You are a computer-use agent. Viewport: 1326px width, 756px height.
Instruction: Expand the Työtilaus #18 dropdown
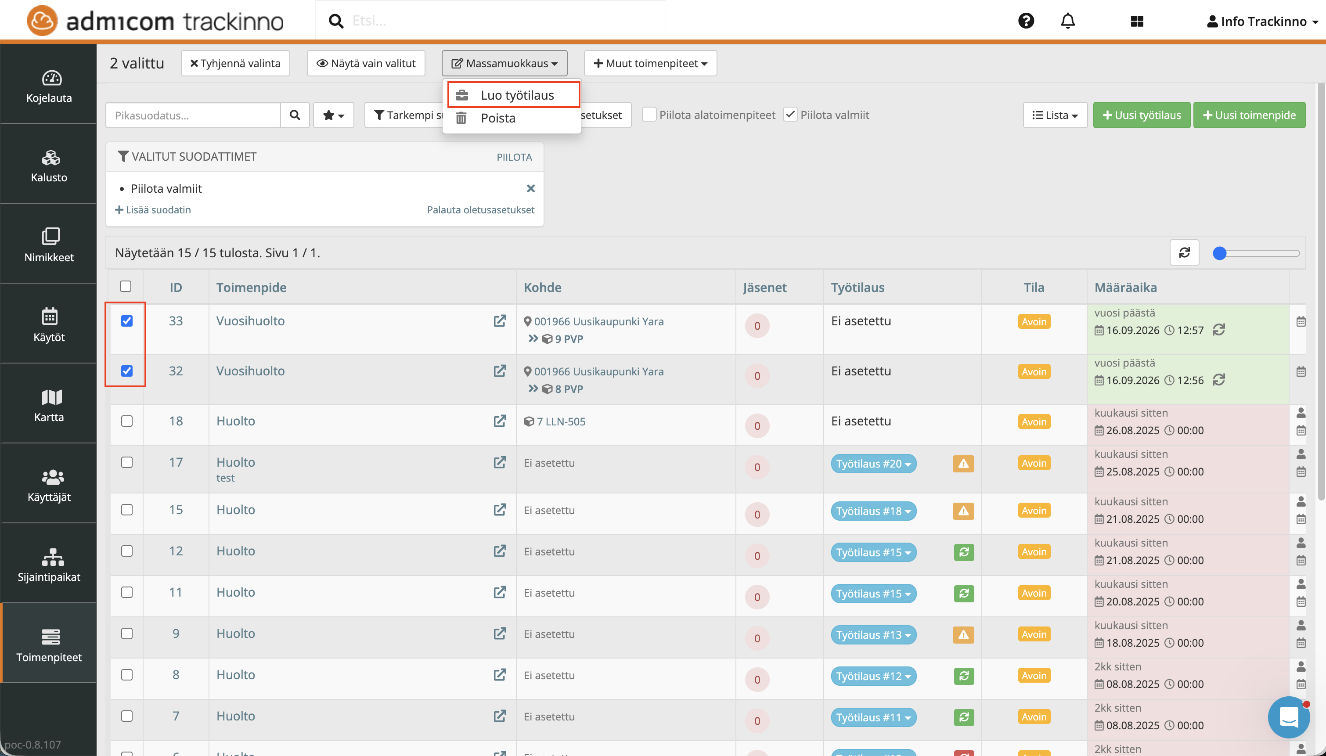(x=873, y=511)
